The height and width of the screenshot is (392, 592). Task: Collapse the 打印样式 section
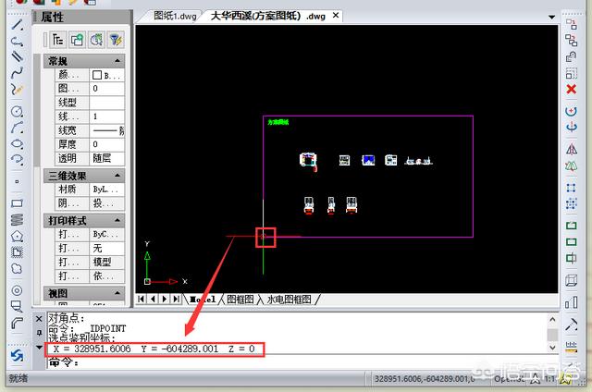[117, 220]
